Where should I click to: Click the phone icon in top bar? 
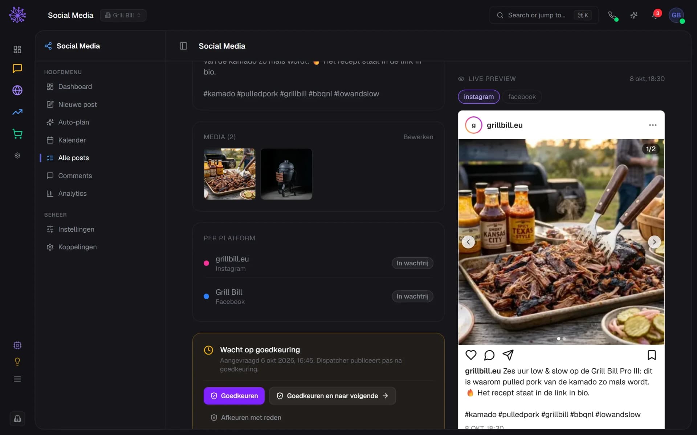coord(612,15)
